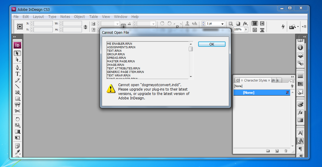
Task: Toggle the no text wrap button
Action: point(255,23)
